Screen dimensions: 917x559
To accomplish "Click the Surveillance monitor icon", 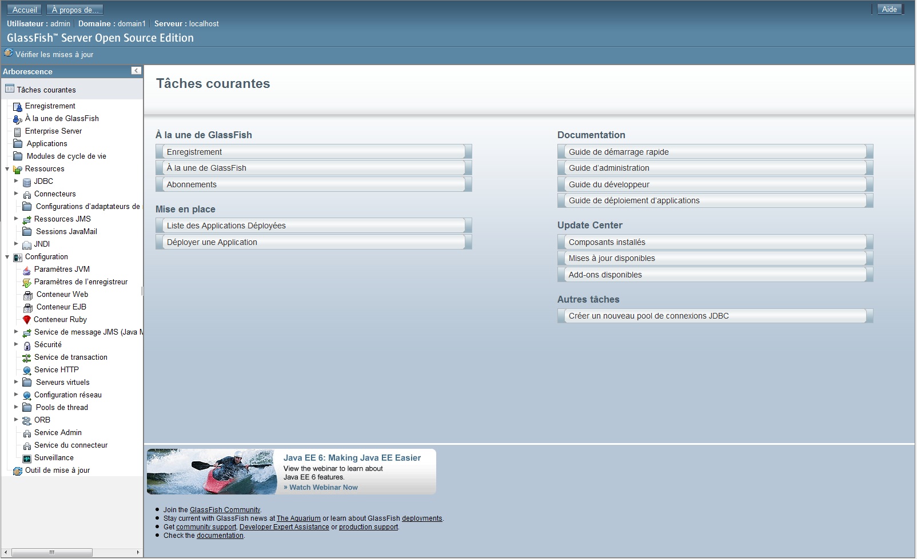I will [27, 458].
